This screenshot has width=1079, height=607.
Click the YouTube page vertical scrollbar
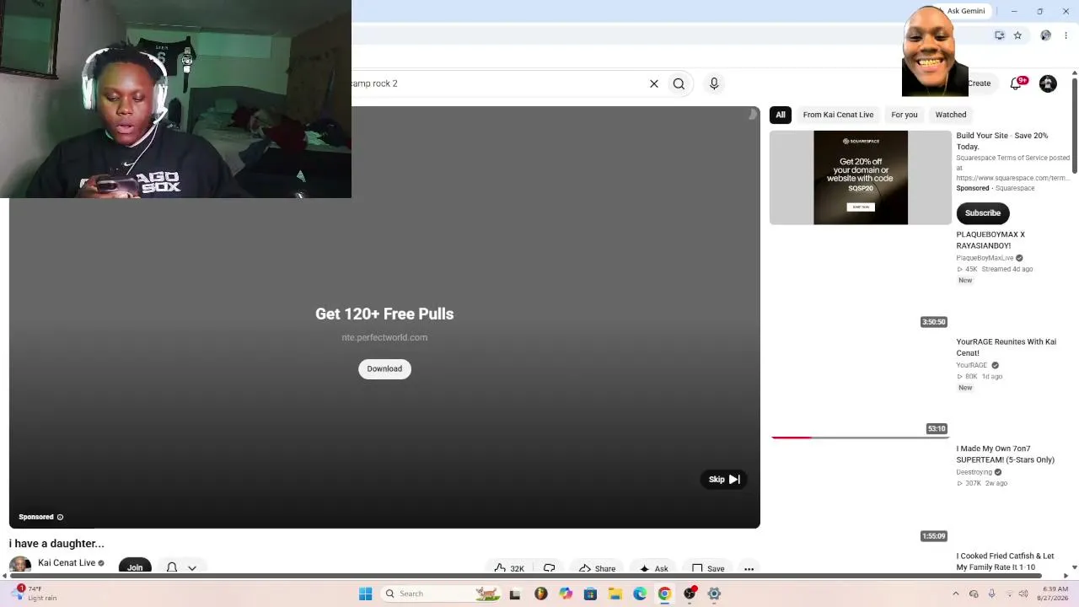click(1075, 126)
